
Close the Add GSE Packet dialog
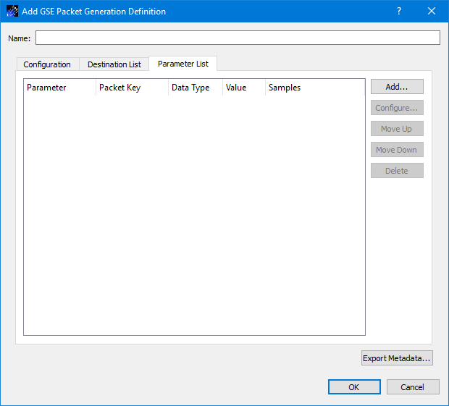(x=432, y=12)
